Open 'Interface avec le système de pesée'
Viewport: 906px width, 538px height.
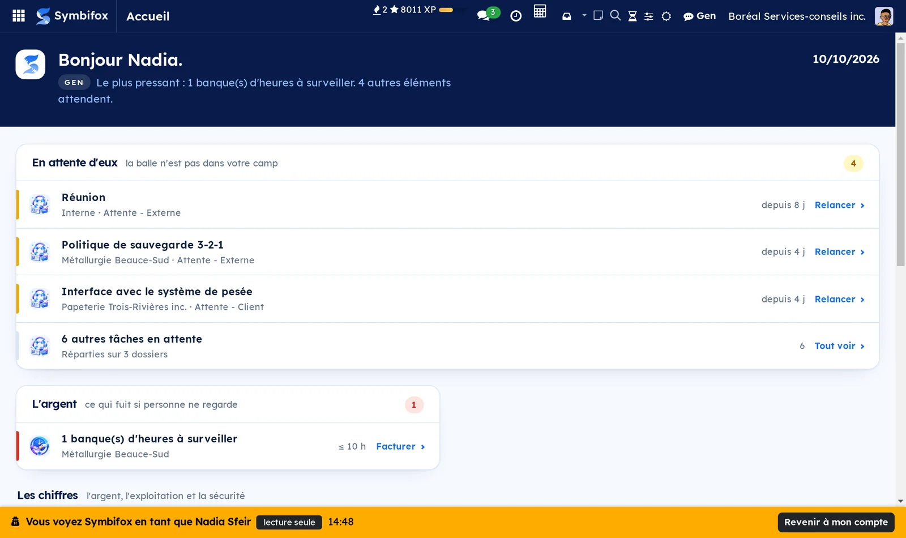pos(447,299)
